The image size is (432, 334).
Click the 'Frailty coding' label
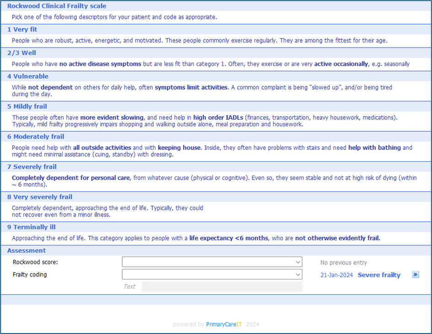coord(30,275)
